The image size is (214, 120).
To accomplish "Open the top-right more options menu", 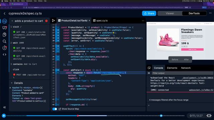I will point(210,13).
